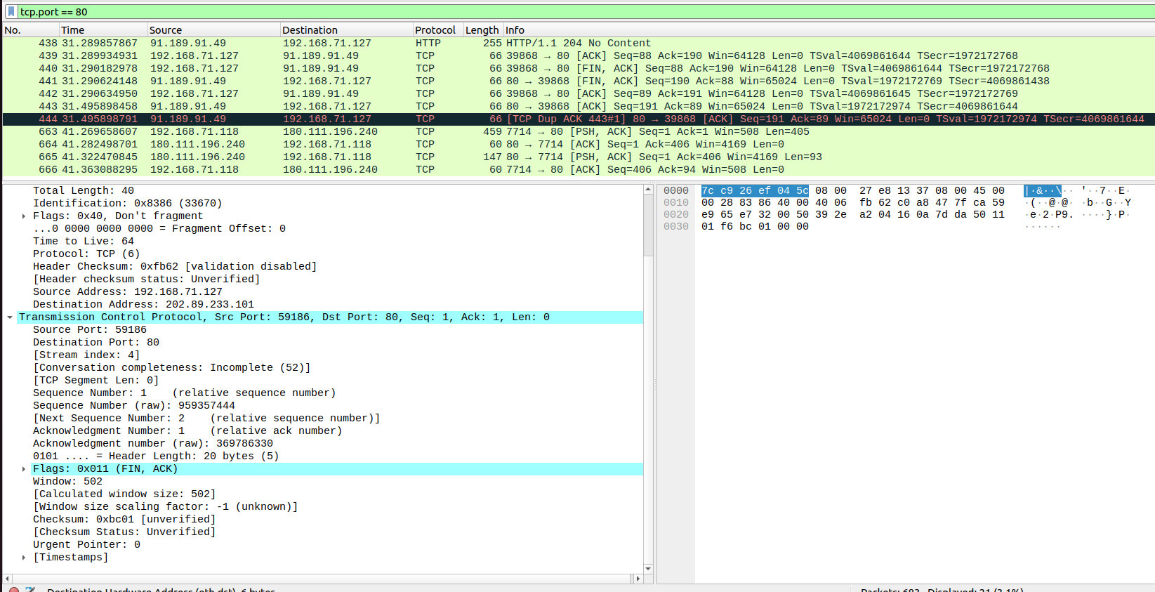Click the details pane horizontal scroll right arrow
The height and width of the screenshot is (592, 1155).
tap(638, 579)
